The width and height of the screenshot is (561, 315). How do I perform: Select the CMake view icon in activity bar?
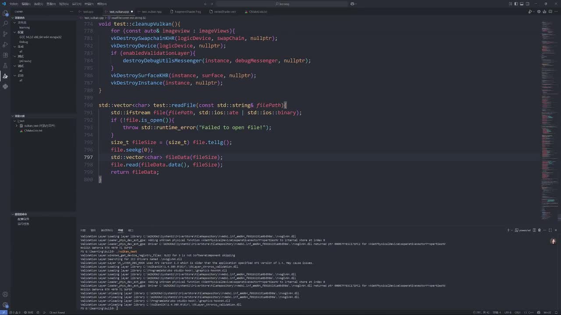click(x=5, y=76)
